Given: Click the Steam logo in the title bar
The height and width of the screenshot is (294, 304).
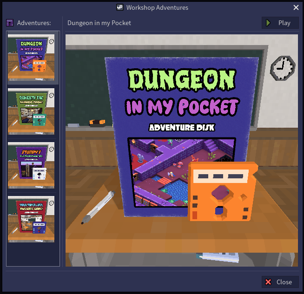Looking at the screenshot, I should [119, 7].
